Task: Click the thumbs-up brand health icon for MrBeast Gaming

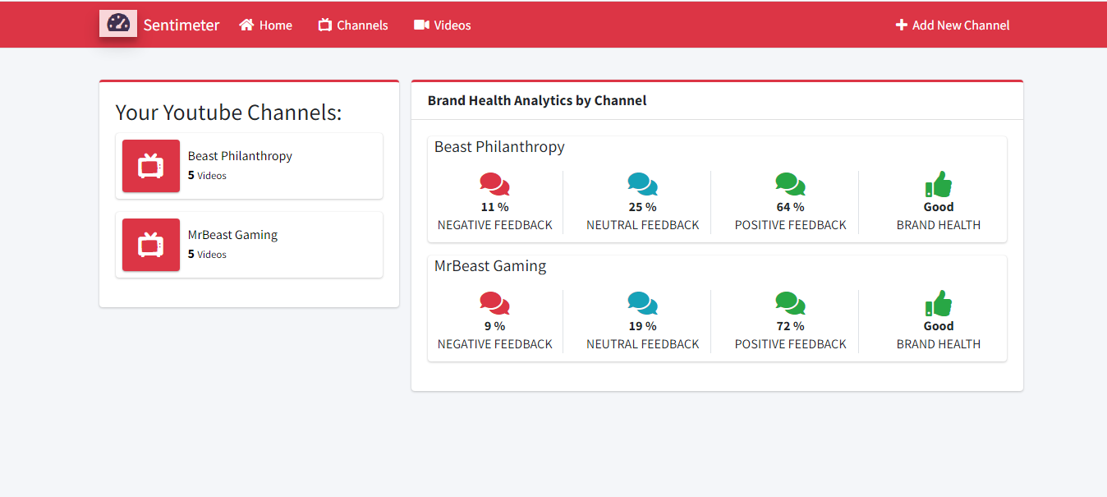Action: click(x=938, y=303)
